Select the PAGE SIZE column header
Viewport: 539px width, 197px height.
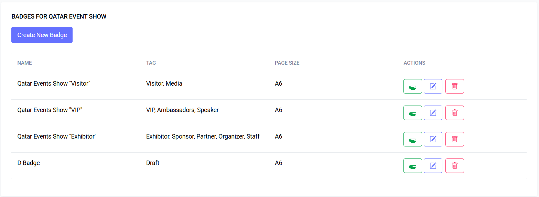287,63
